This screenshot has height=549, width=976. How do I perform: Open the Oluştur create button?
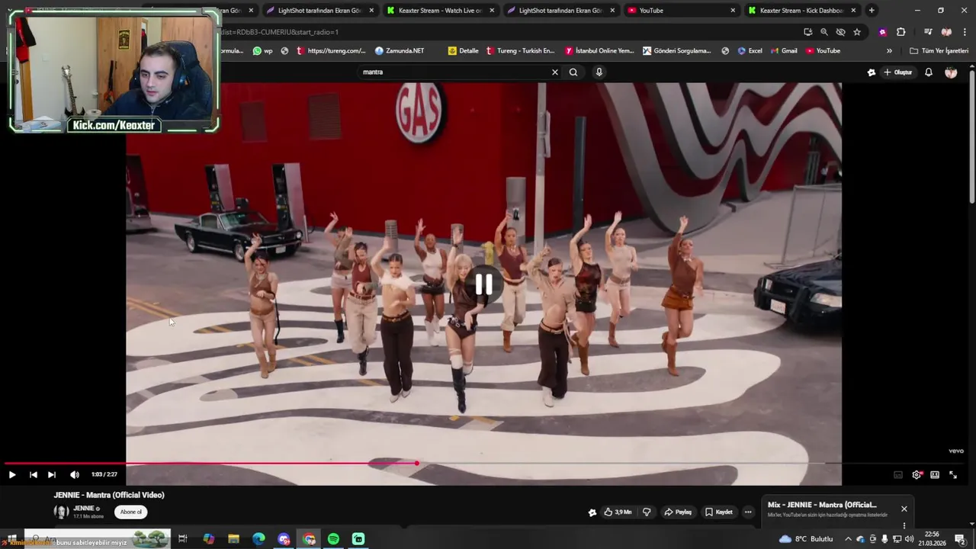pyautogui.click(x=898, y=72)
